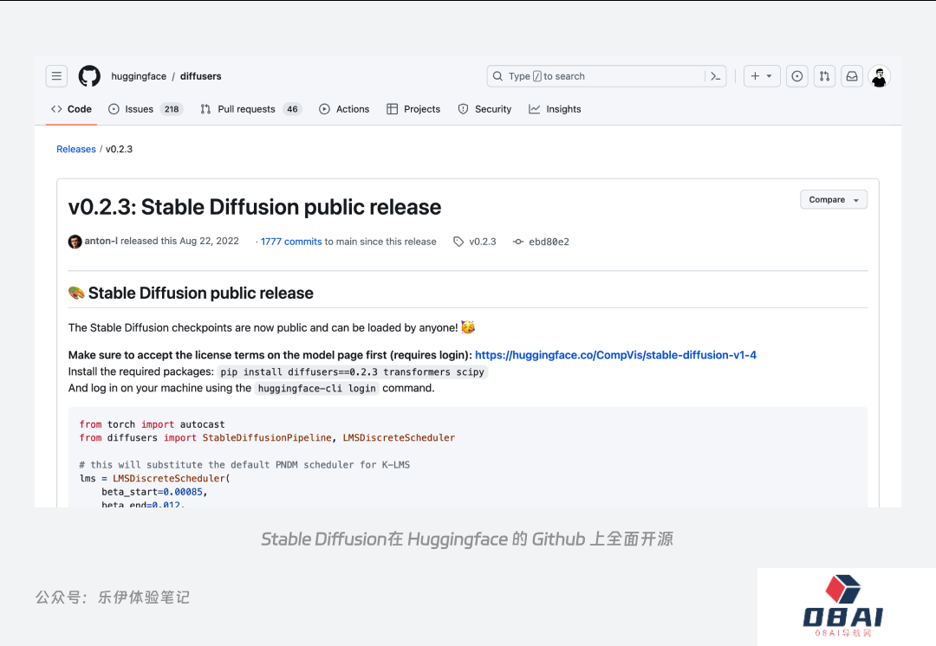Open the pull requests icon in header
Image resolution: width=936 pixels, height=646 pixels.
coord(824,76)
